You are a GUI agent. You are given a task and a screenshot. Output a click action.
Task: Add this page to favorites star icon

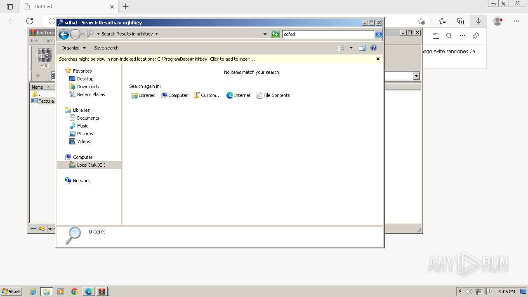(x=421, y=21)
